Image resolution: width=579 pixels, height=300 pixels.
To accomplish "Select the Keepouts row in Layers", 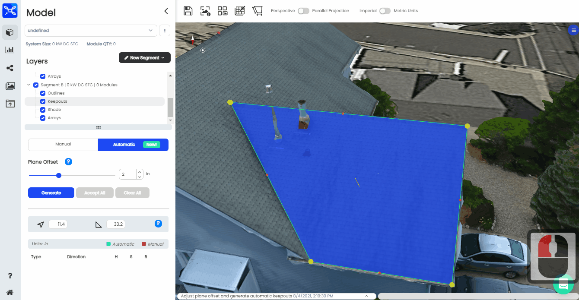I will (x=95, y=101).
